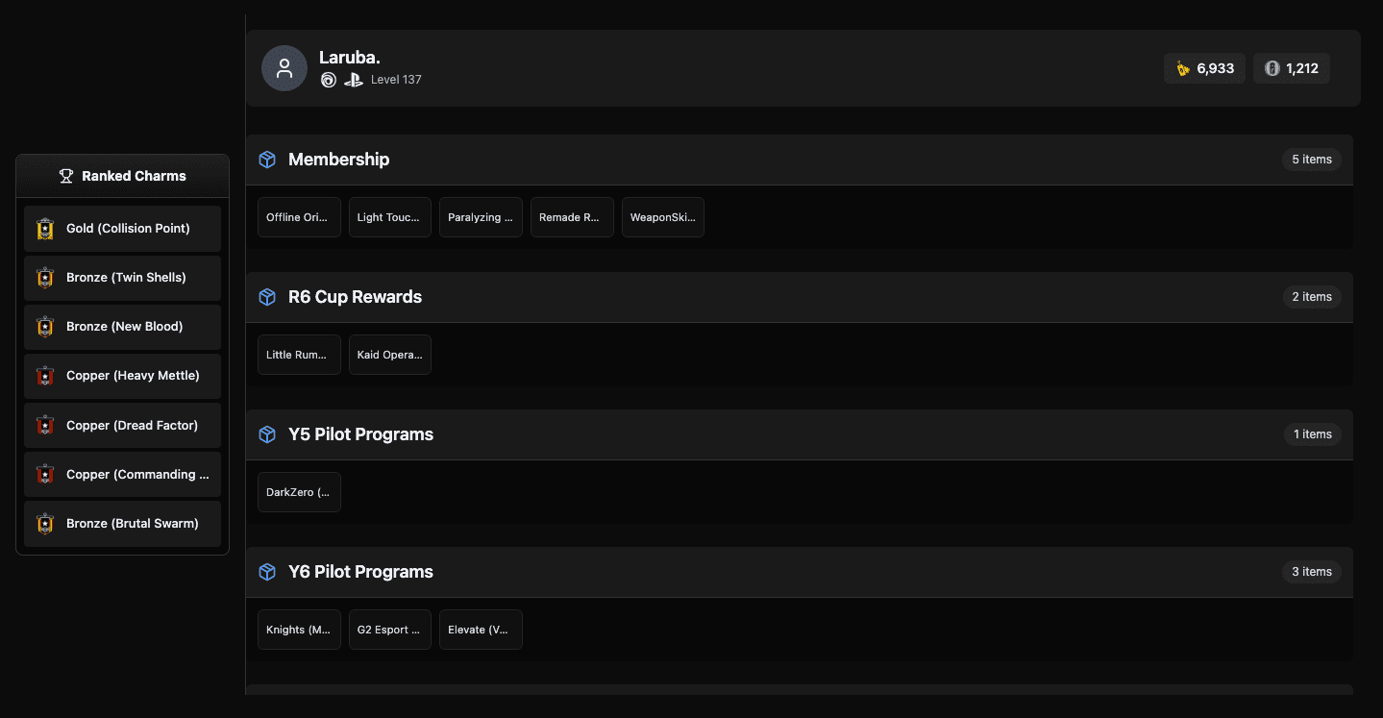
Task: Click the Ranked Charms trophy icon
Action: pos(66,176)
